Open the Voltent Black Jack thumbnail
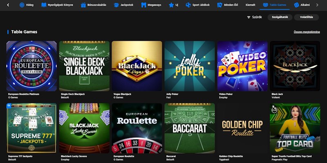Screen dimensions: 327x163 click(x=295, y=66)
